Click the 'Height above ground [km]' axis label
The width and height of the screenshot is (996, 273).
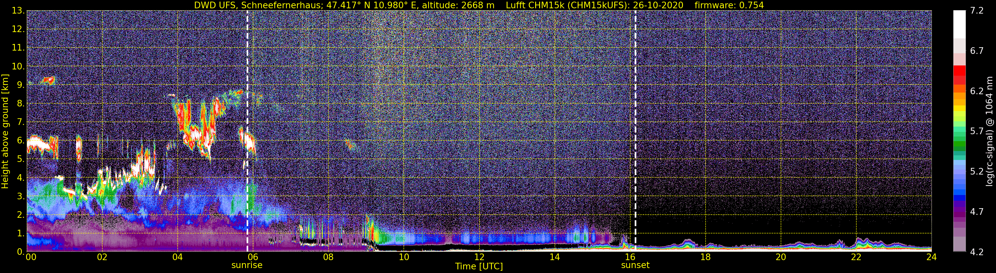point(5,131)
